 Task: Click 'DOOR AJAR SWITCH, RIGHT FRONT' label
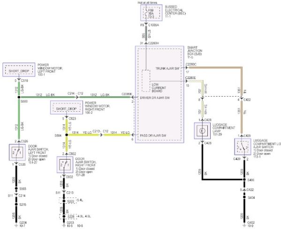85,162
